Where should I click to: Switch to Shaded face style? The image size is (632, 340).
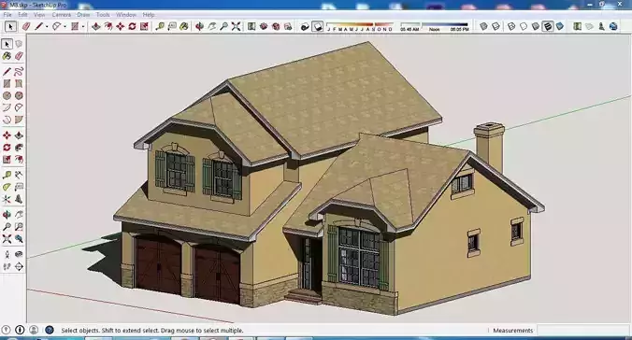click(536, 26)
